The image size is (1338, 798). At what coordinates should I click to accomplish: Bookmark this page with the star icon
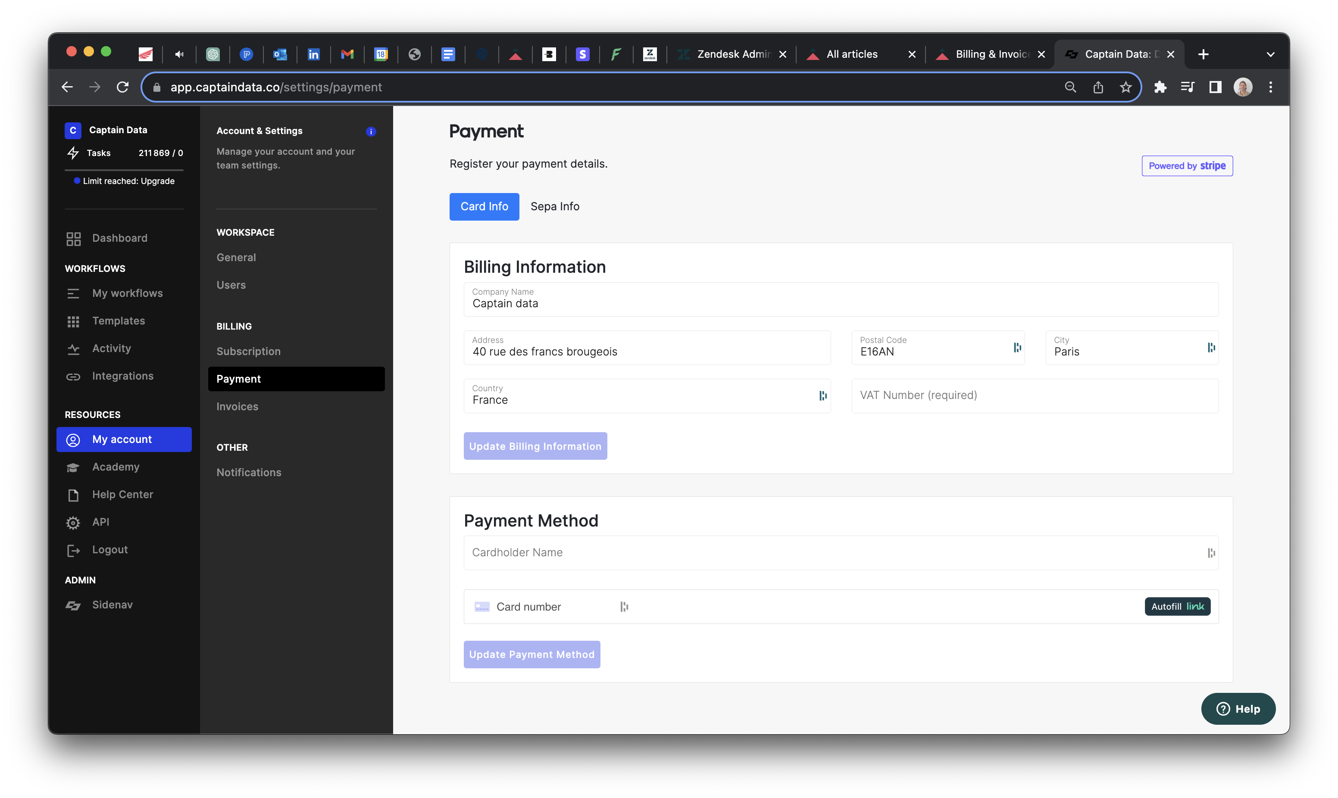(1125, 87)
